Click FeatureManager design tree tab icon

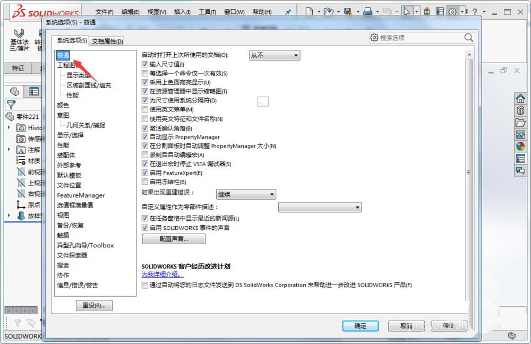point(14,91)
